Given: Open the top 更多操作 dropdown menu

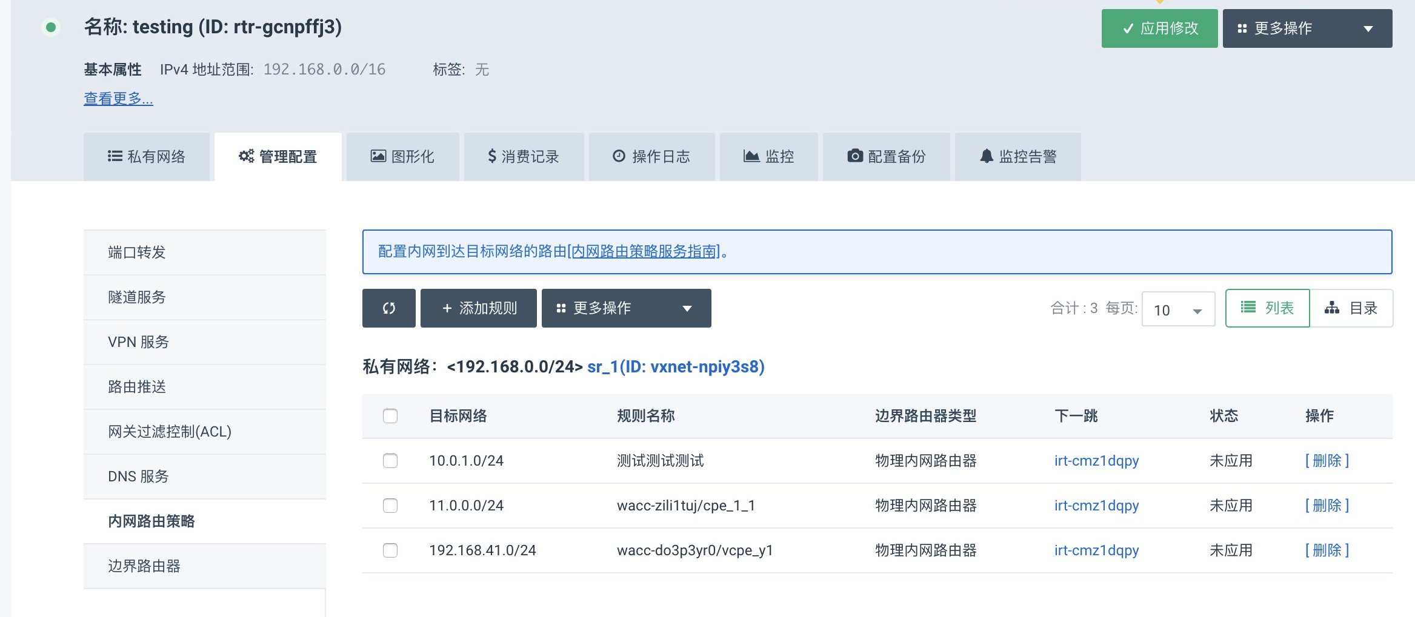Looking at the screenshot, I should (x=1307, y=28).
